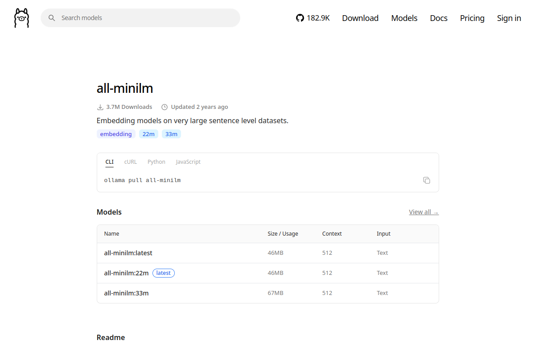Open the Docs page

point(439,18)
